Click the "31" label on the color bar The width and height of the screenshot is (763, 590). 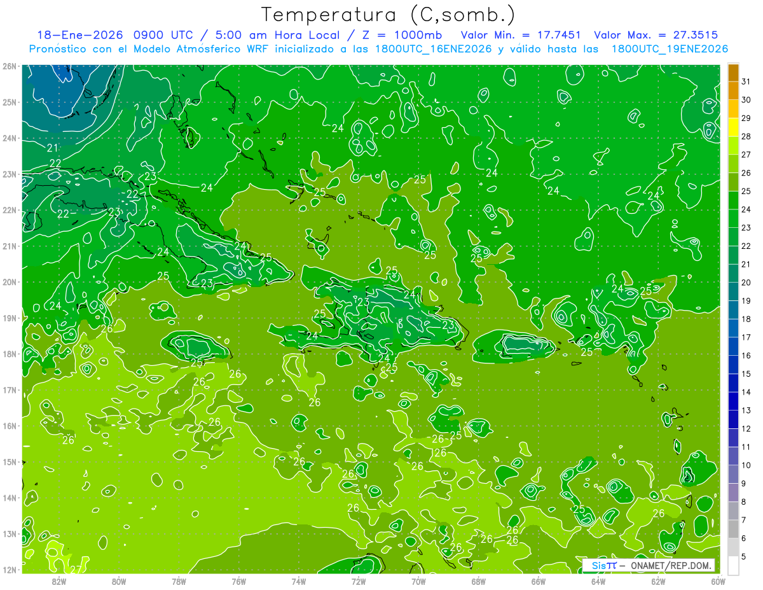tap(746, 81)
